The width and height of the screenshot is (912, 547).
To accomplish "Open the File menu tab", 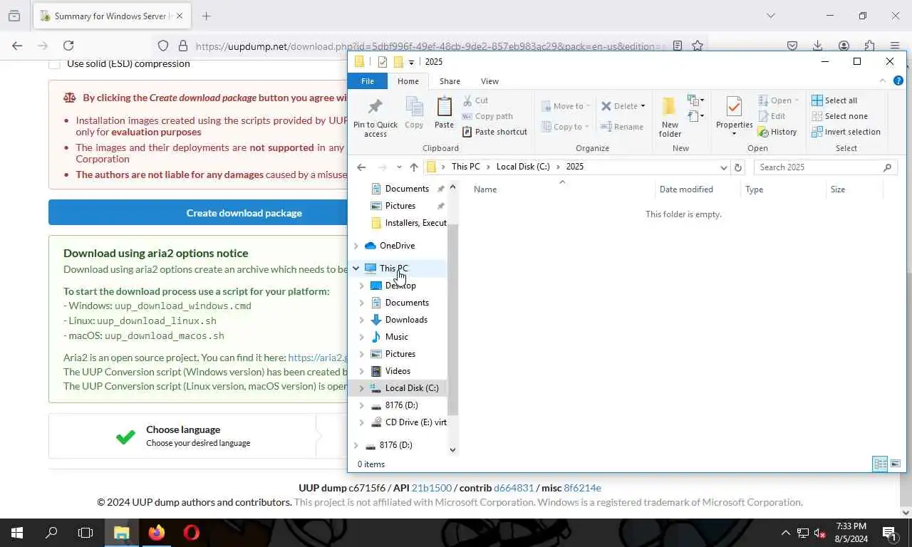I will pyautogui.click(x=368, y=81).
